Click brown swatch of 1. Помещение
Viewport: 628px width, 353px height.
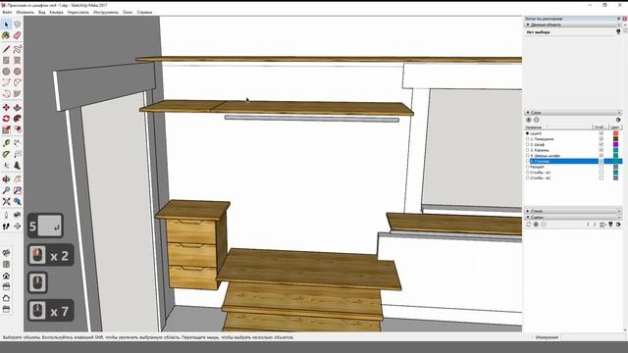click(x=615, y=139)
